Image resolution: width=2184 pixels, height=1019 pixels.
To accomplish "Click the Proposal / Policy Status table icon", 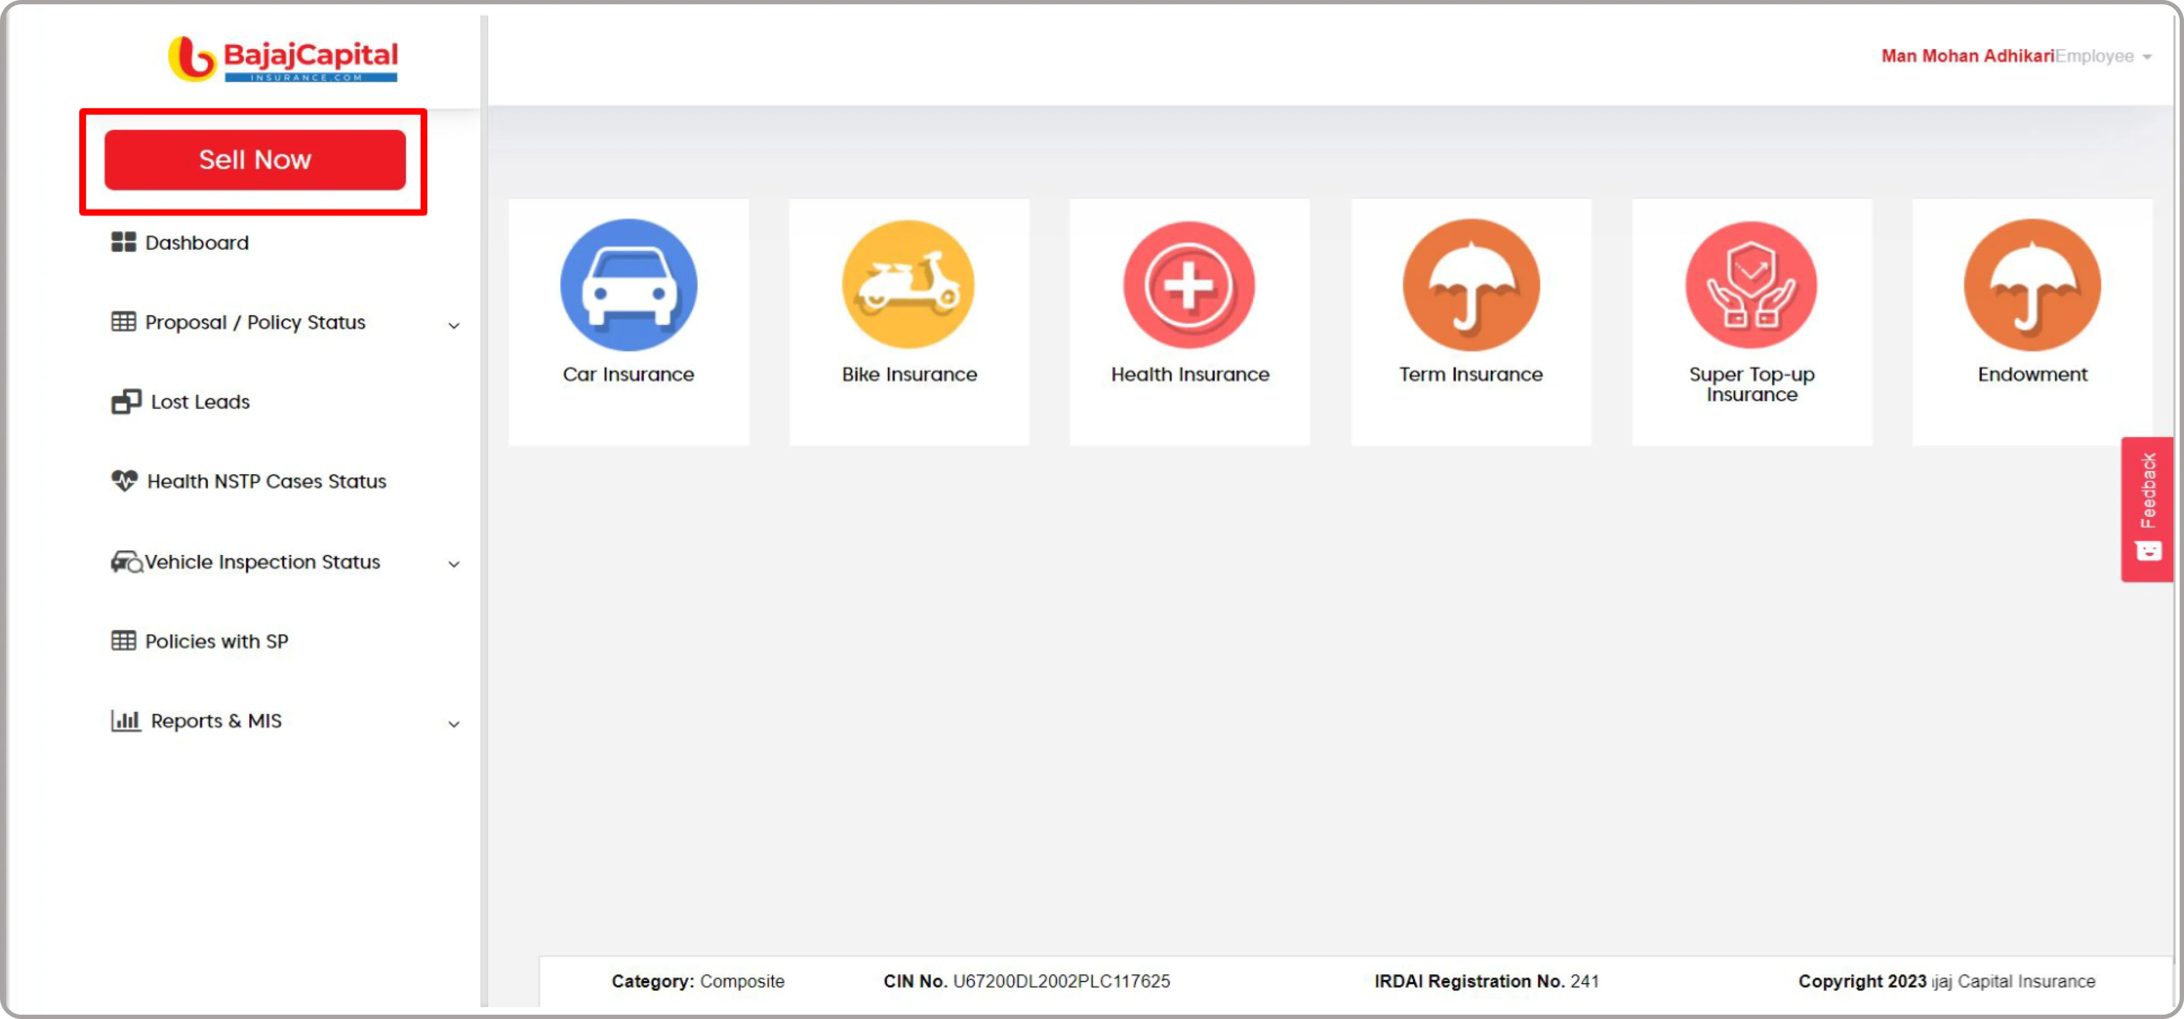I will click(124, 322).
